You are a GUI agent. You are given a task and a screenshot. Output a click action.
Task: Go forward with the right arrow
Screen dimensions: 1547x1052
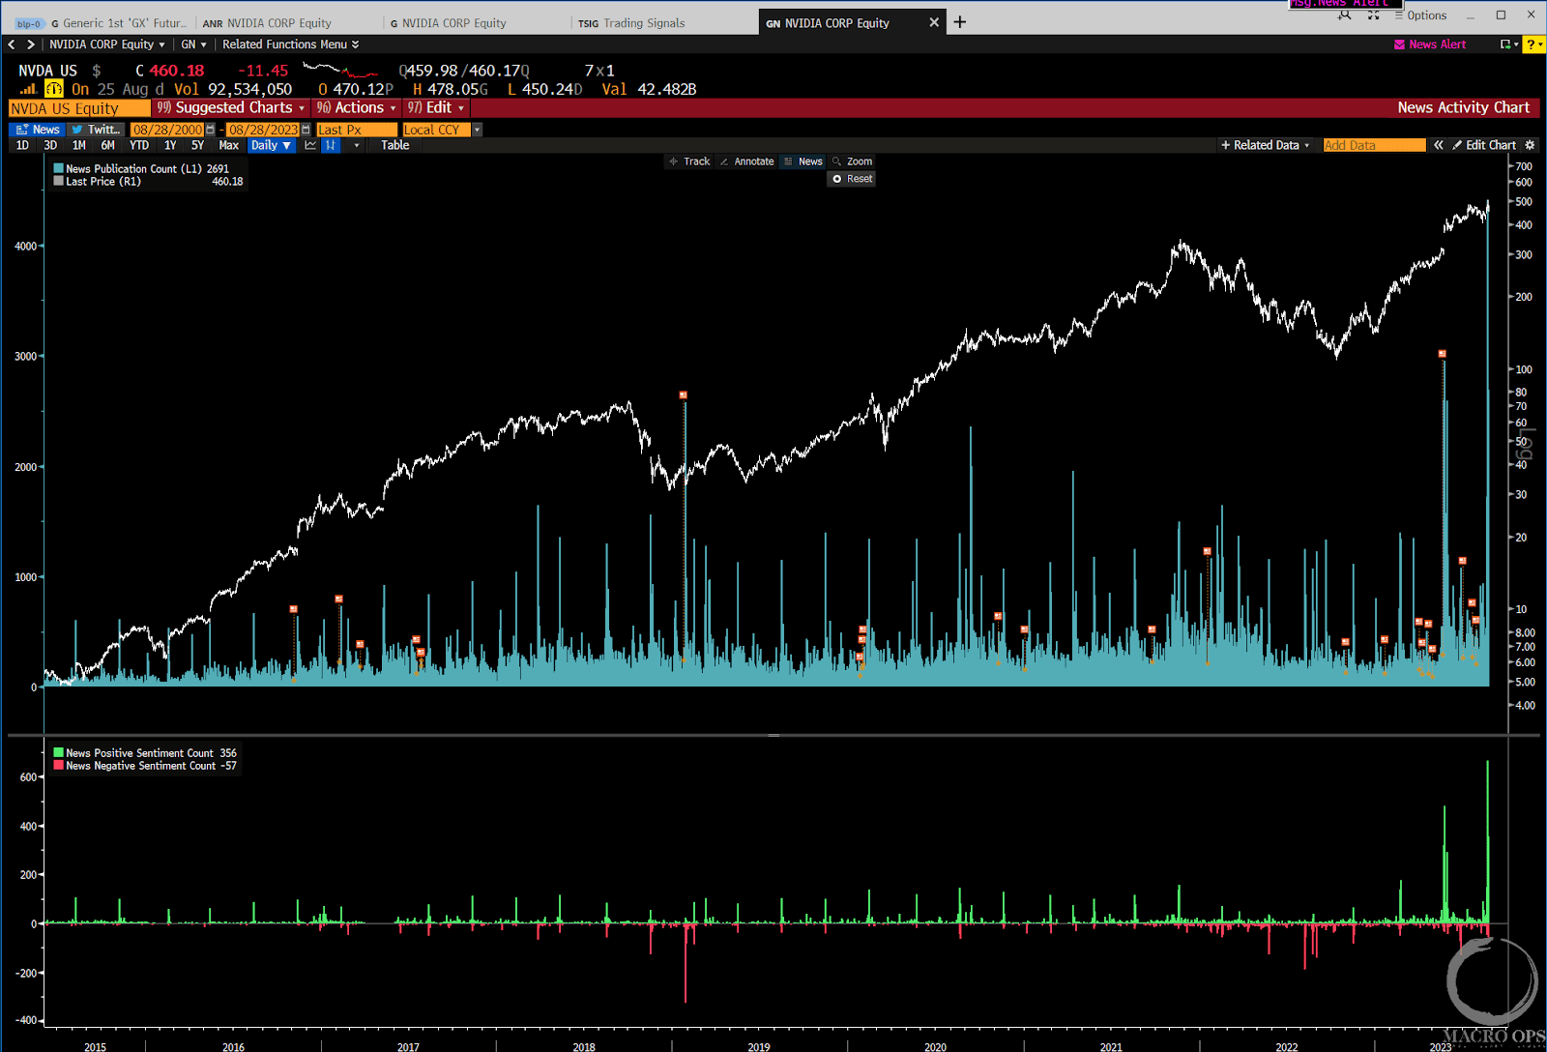click(x=31, y=44)
